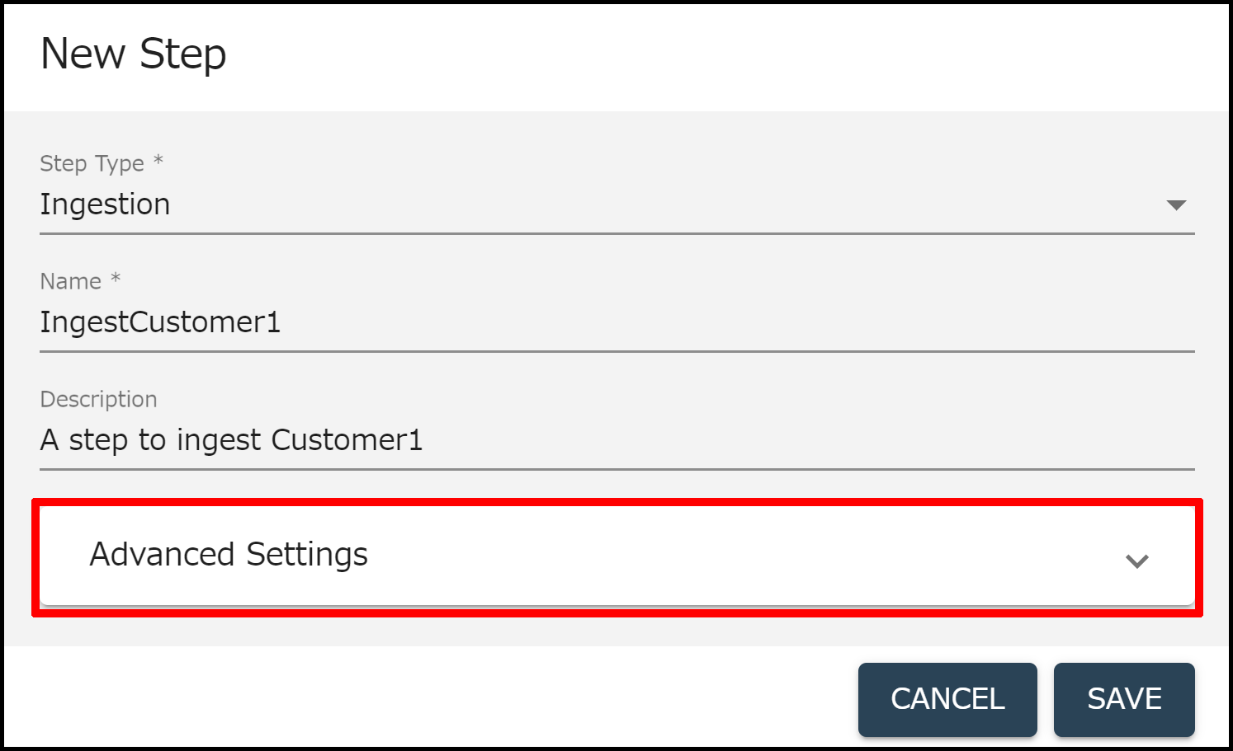Click the New Step dialog title
This screenshot has height=751, width=1233.
(x=133, y=54)
